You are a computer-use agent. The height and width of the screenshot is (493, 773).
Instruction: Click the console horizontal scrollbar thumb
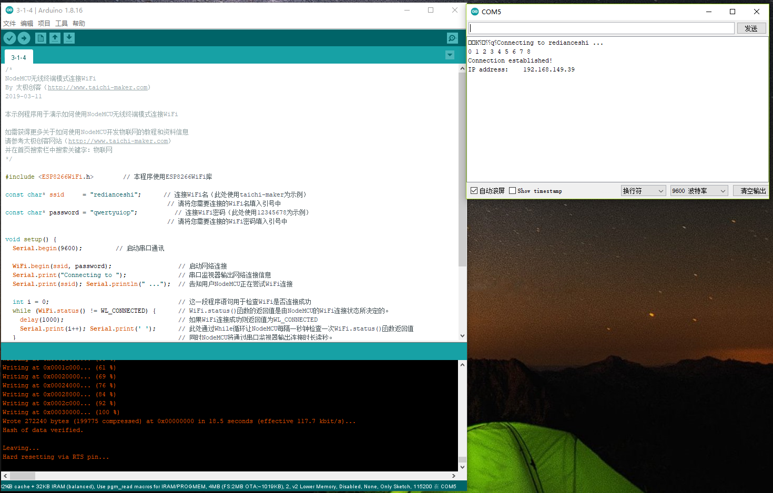[23, 476]
